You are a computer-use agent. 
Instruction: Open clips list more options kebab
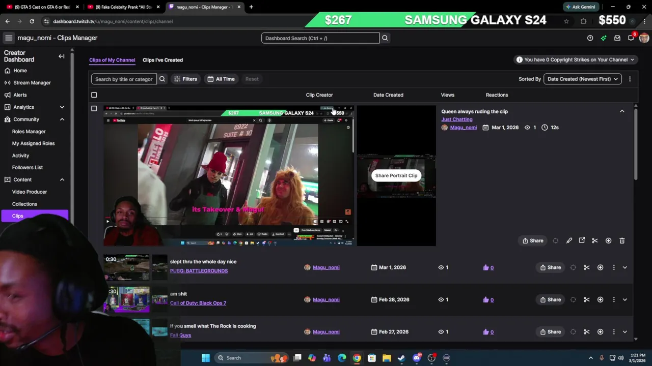coord(630,79)
